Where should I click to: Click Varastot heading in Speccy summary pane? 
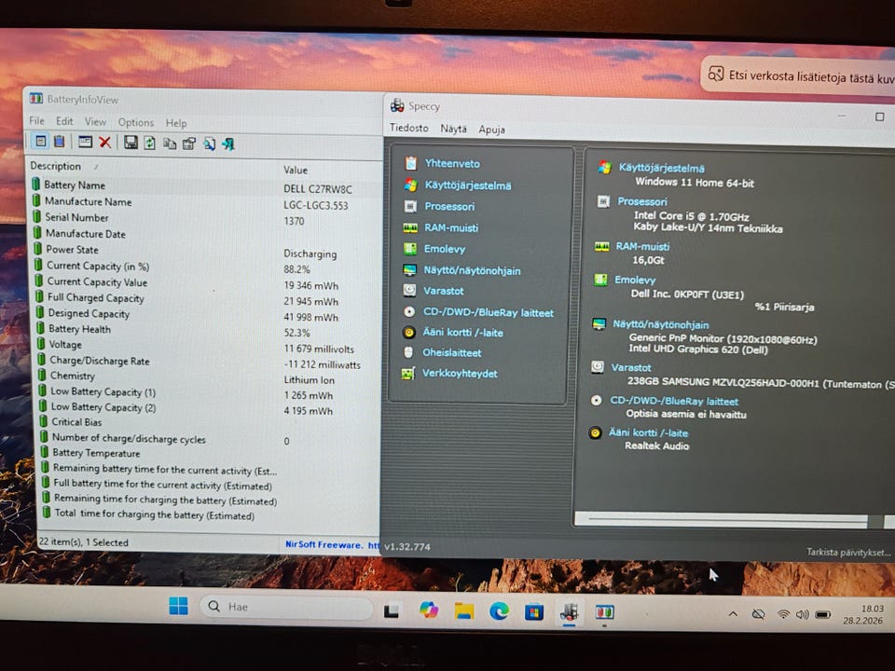point(631,368)
